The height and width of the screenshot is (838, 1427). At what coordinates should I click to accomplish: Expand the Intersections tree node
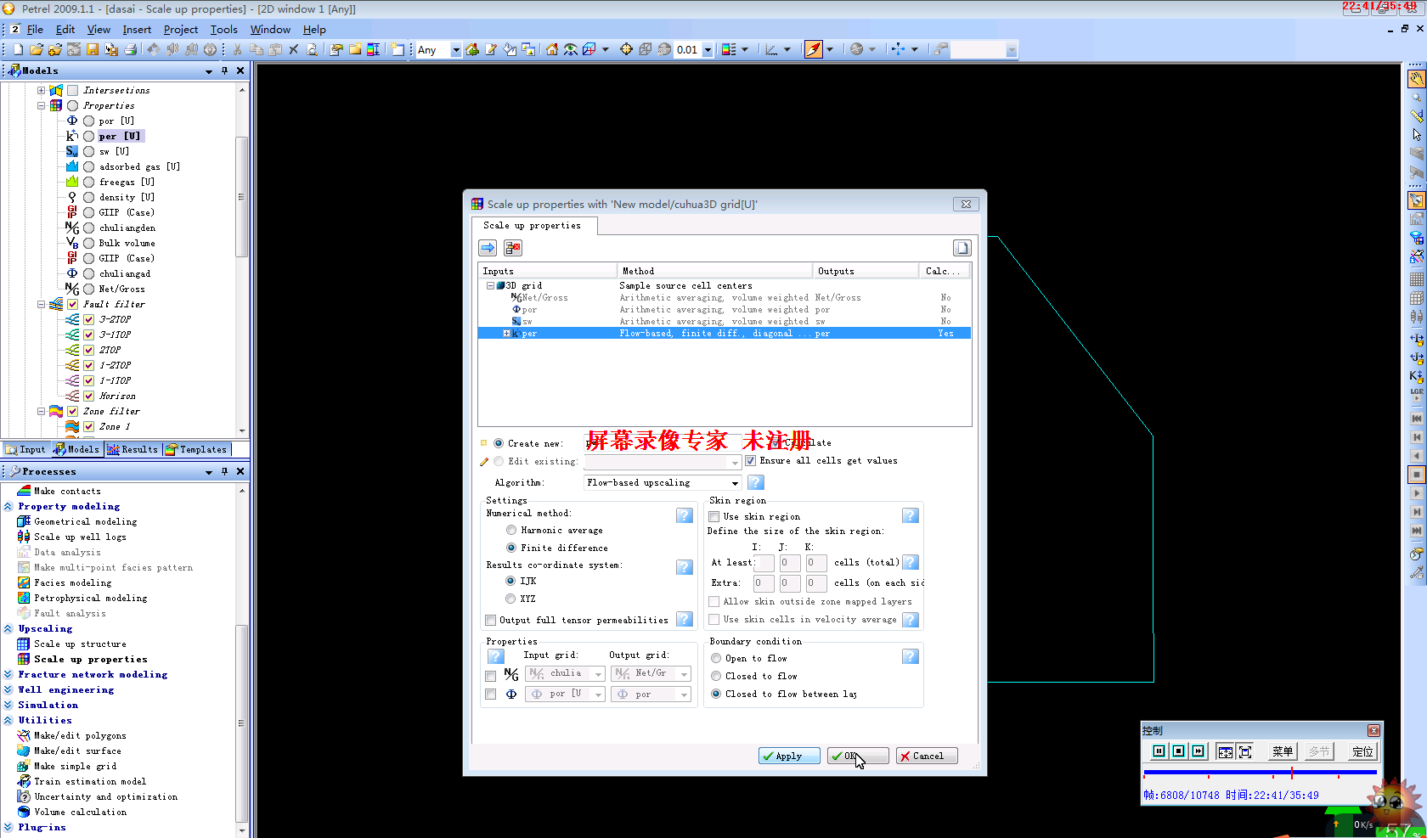[x=41, y=90]
